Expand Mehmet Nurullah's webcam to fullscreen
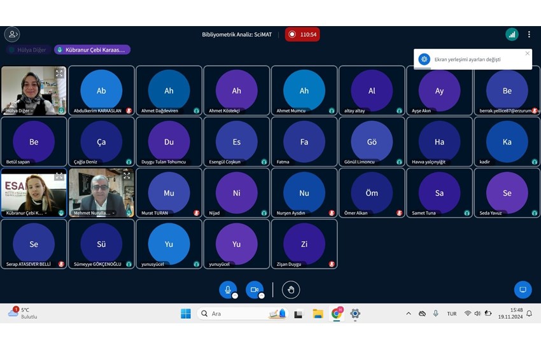 coord(127,175)
